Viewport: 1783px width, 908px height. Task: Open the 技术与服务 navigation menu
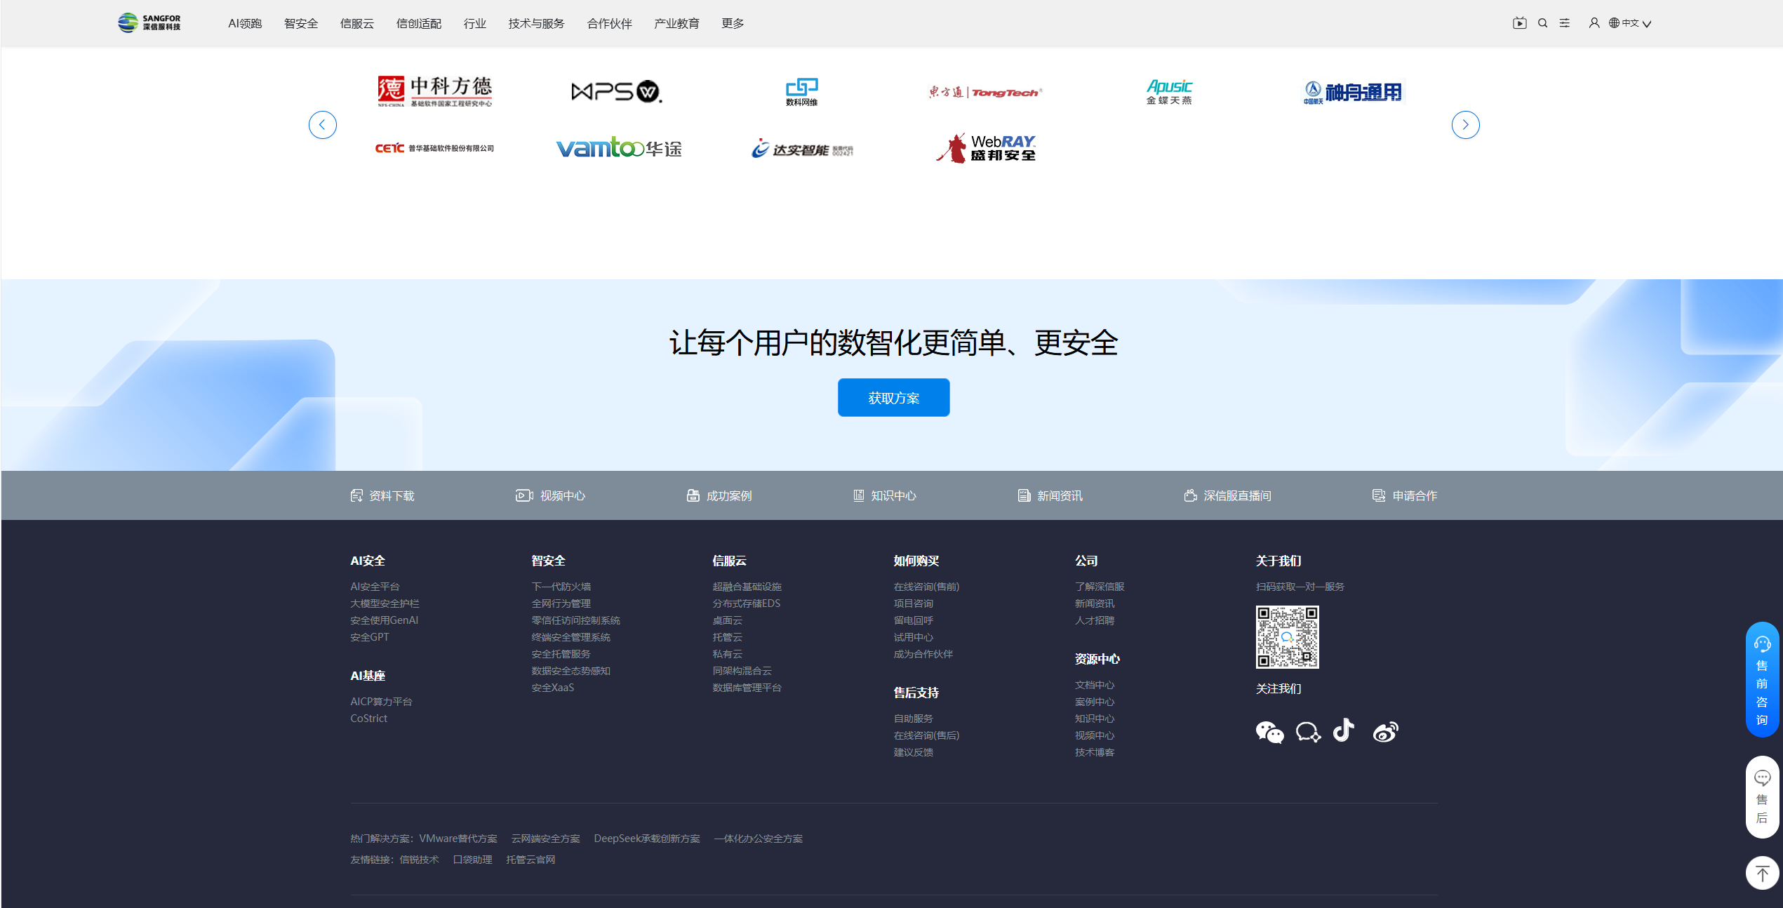point(536,24)
